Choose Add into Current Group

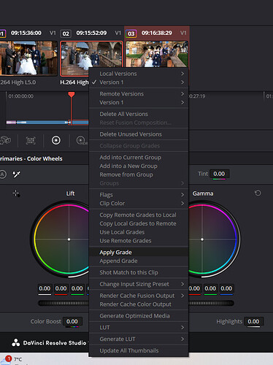pyautogui.click(x=139, y=158)
